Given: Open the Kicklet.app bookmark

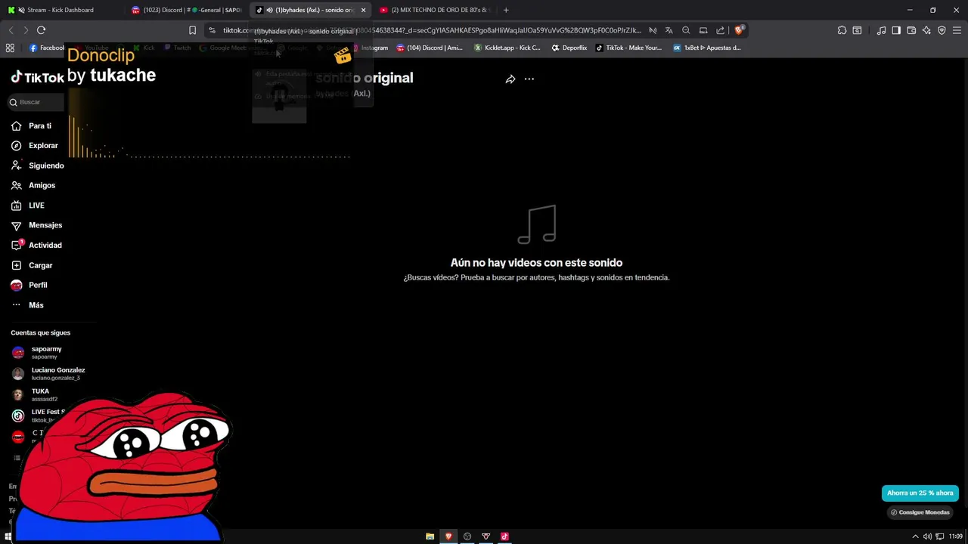Looking at the screenshot, I should [507, 48].
